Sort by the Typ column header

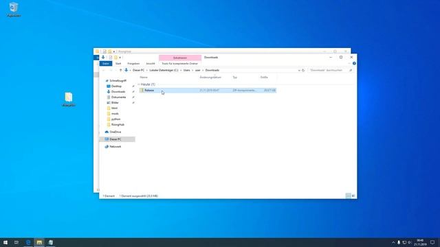[x=235, y=78]
